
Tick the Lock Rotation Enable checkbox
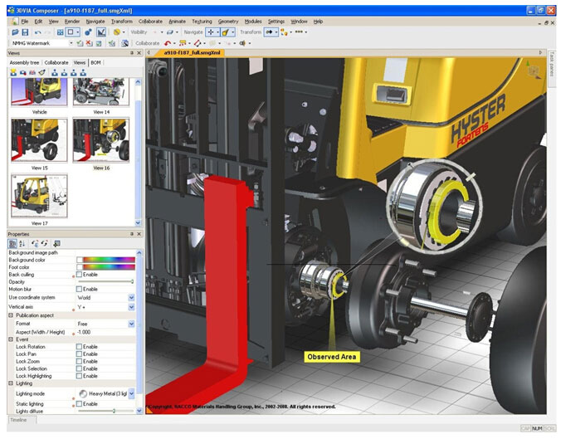tap(79, 346)
